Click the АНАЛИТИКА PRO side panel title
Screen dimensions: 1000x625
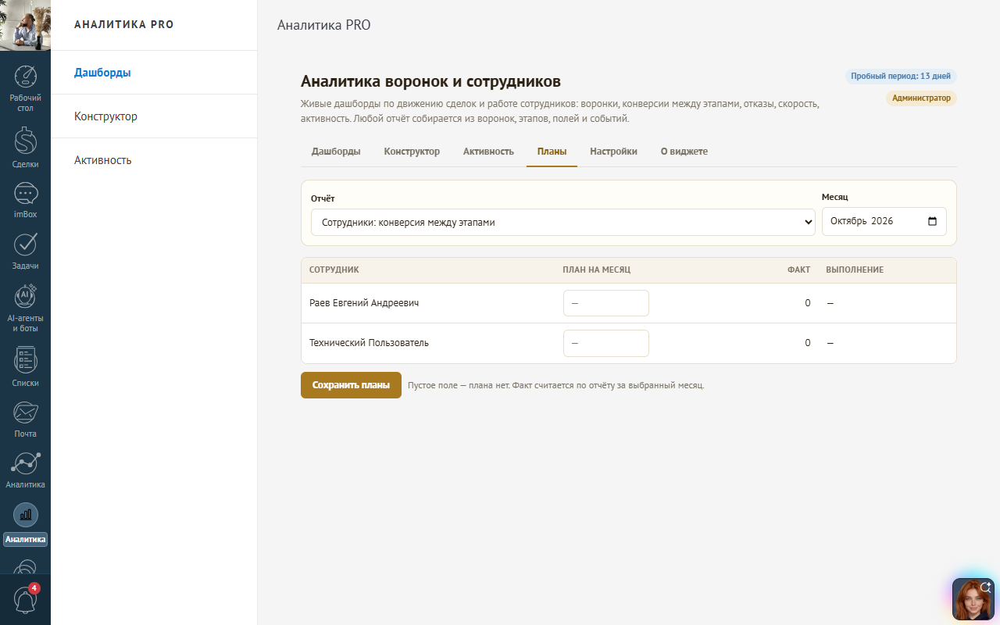pos(124,24)
